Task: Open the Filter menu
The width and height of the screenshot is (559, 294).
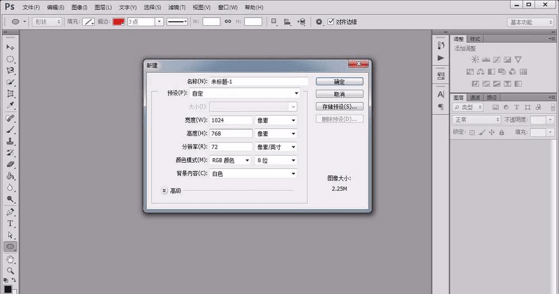Action: coord(177,7)
